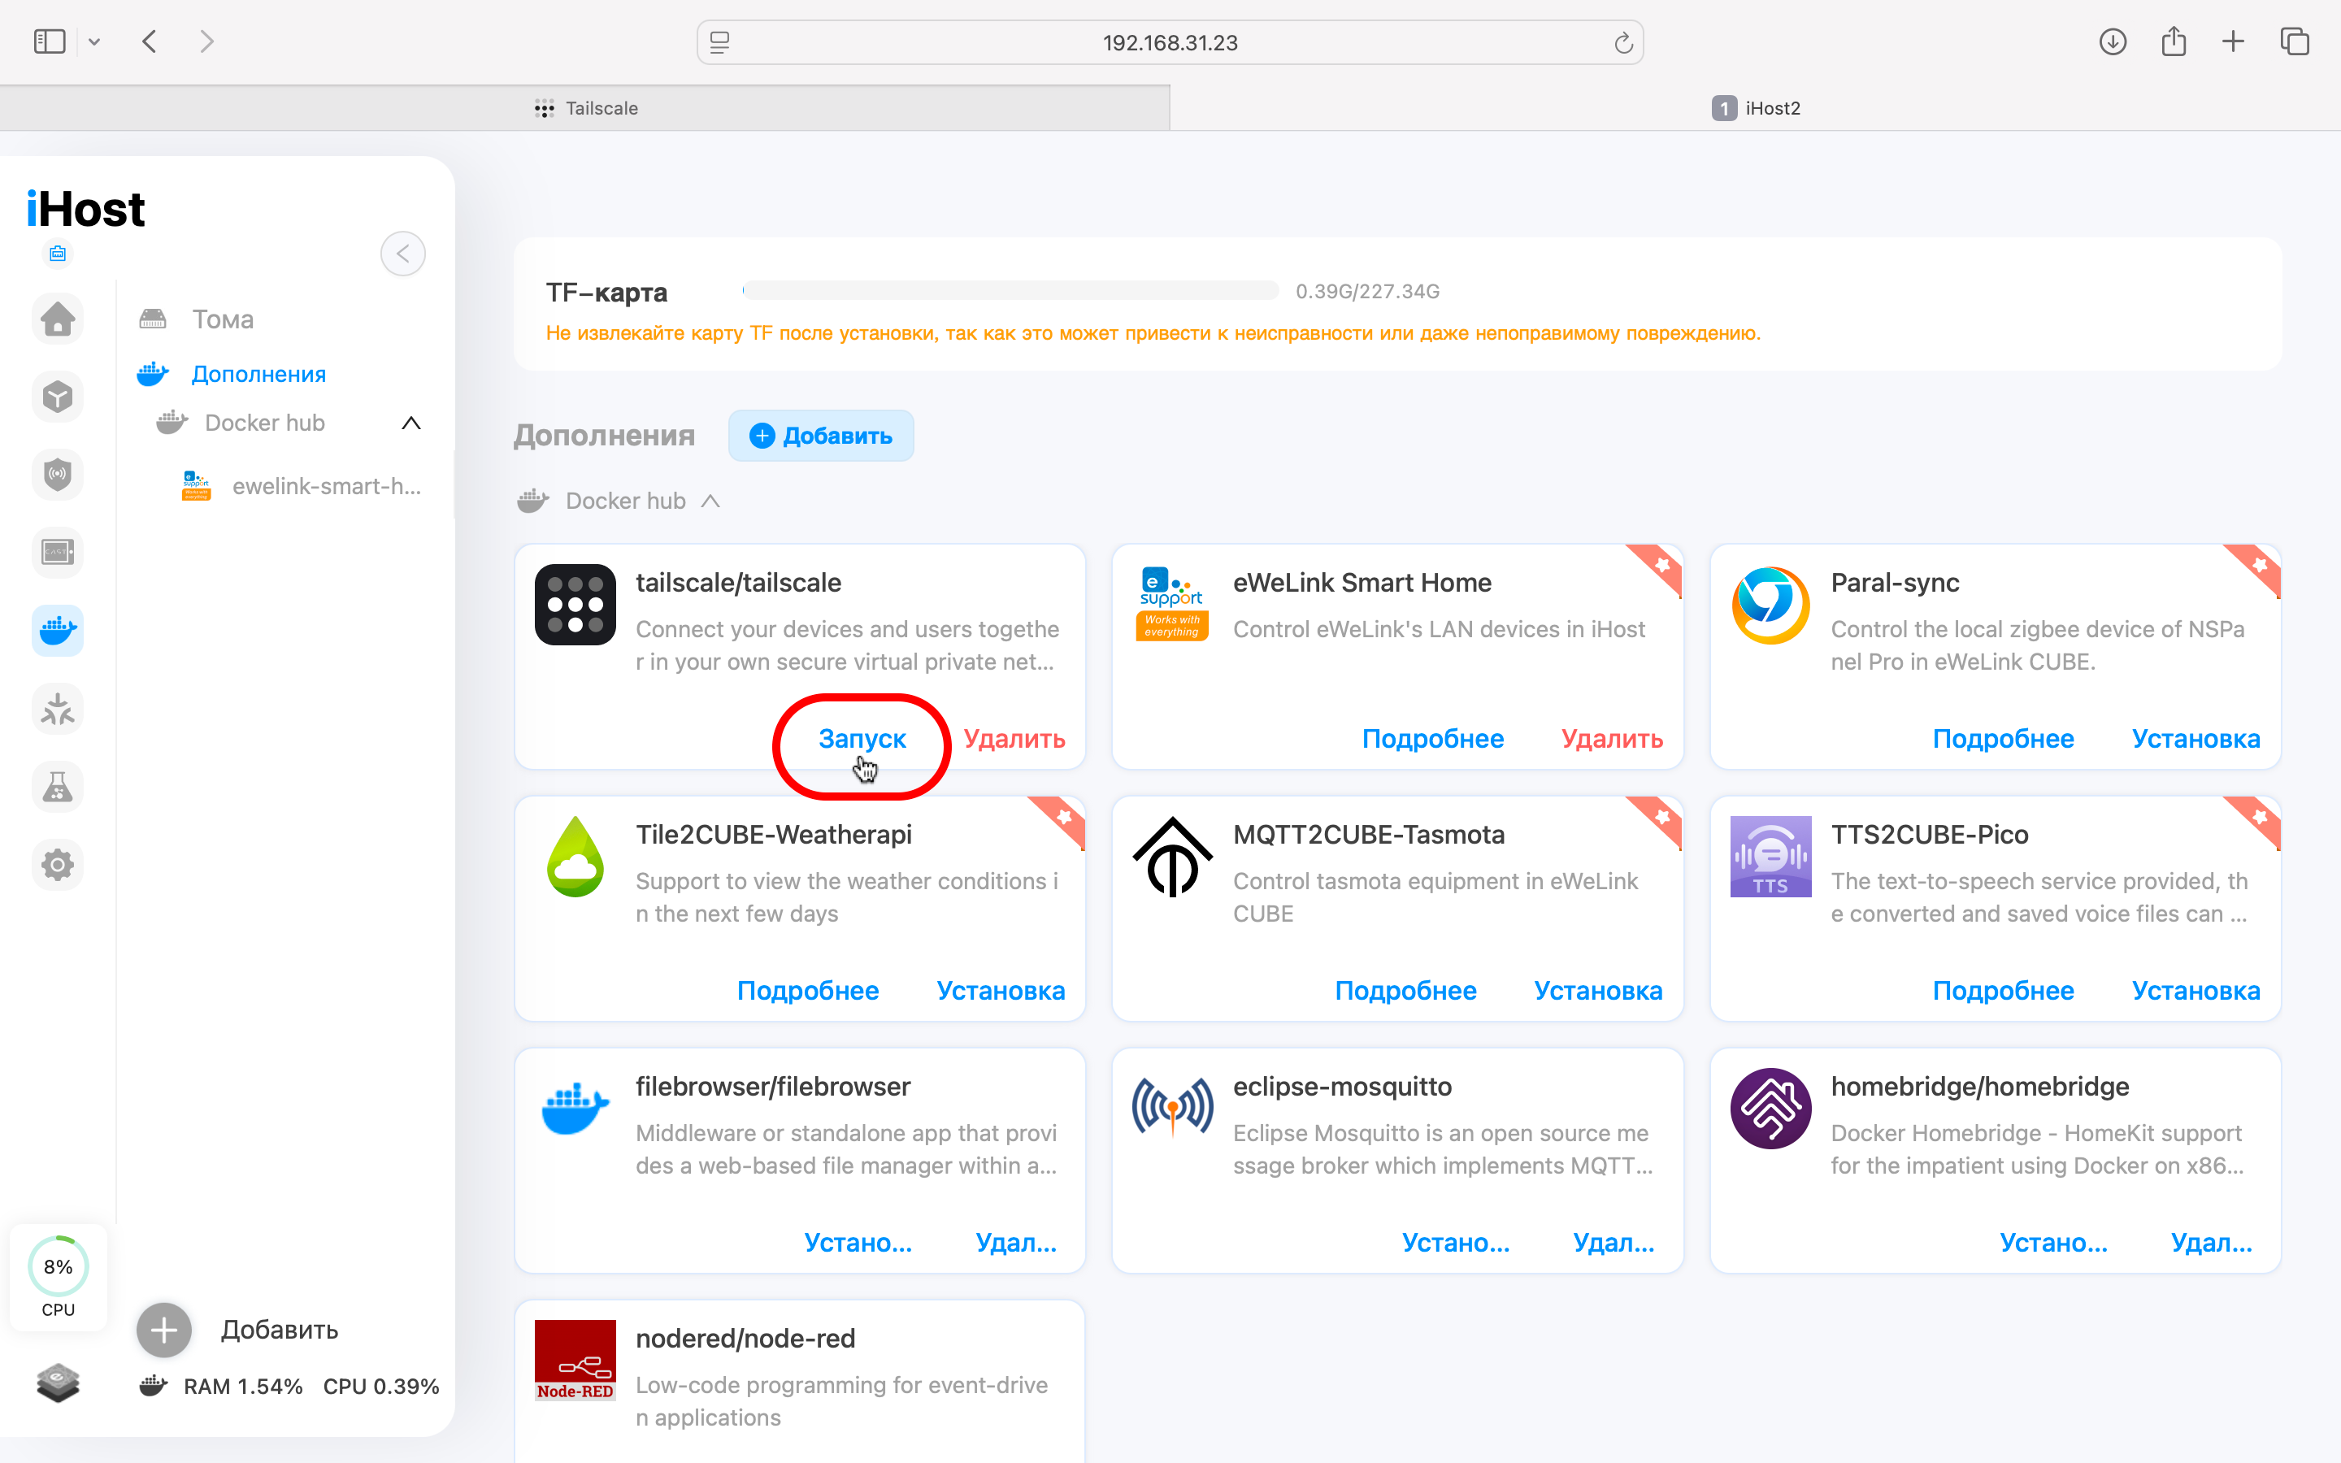
Task: Open the lab flask icon in sidebar
Action: click(58, 787)
